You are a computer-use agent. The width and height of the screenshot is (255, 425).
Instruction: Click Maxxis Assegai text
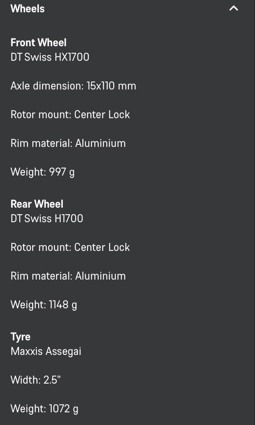(46, 351)
